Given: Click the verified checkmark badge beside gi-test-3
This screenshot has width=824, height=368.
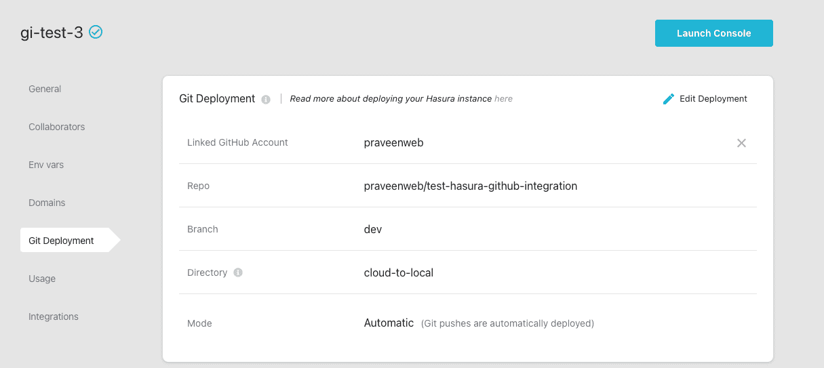Looking at the screenshot, I should pyautogui.click(x=96, y=32).
